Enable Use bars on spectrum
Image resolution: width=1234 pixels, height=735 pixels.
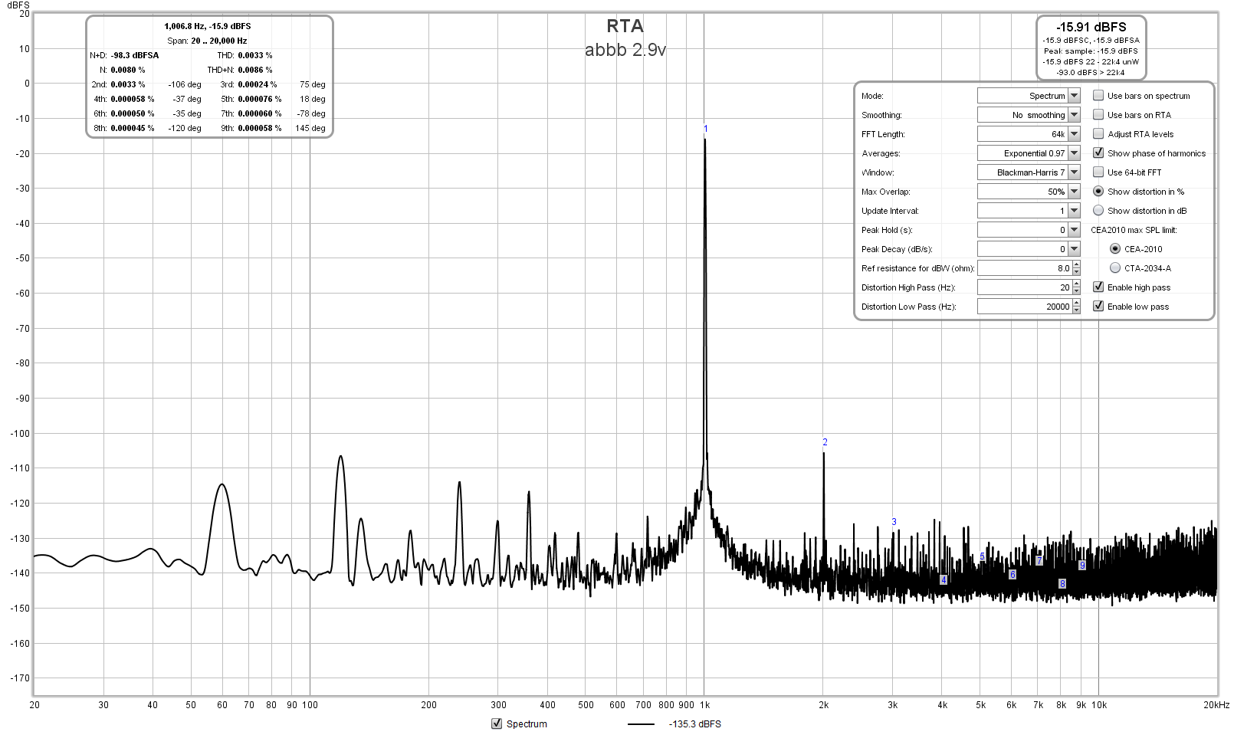[1098, 96]
